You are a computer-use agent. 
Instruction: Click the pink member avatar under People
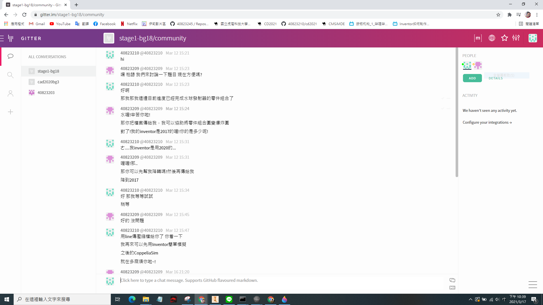coord(478,66)
